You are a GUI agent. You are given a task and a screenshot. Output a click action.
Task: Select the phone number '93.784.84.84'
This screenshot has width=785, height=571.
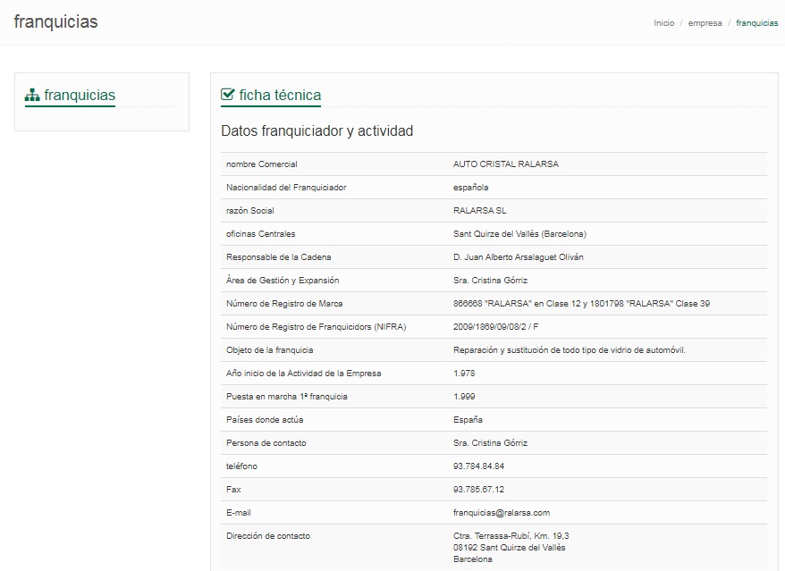[x=478, y=466]
